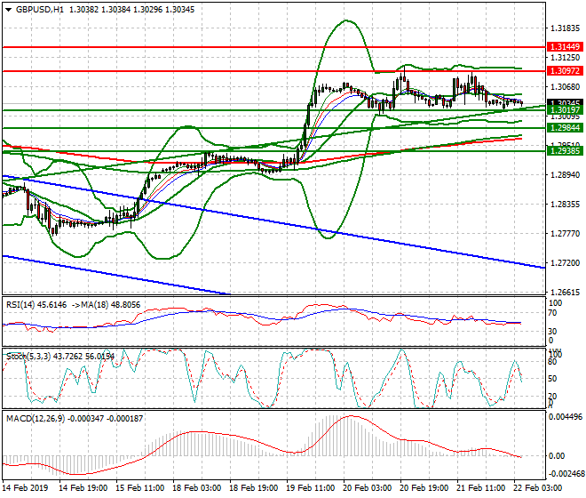
Task: Click the MACD 0.004496 scale value
Action: click(x=565, y=417)
